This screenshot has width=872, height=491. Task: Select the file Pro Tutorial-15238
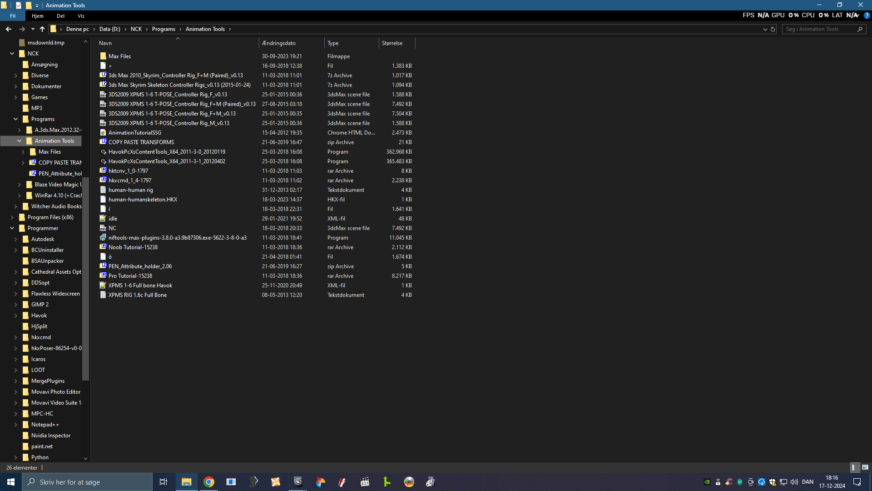click(130, 276)
